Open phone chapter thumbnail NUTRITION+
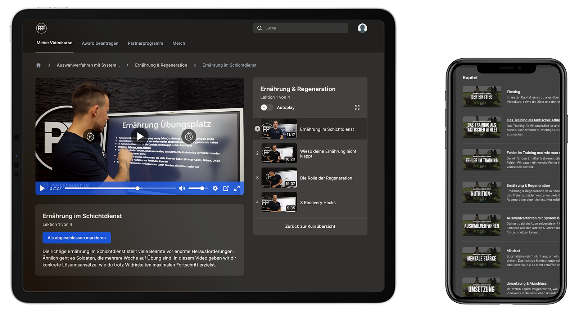Screen dimensions: 579x316 click(482, 193)
